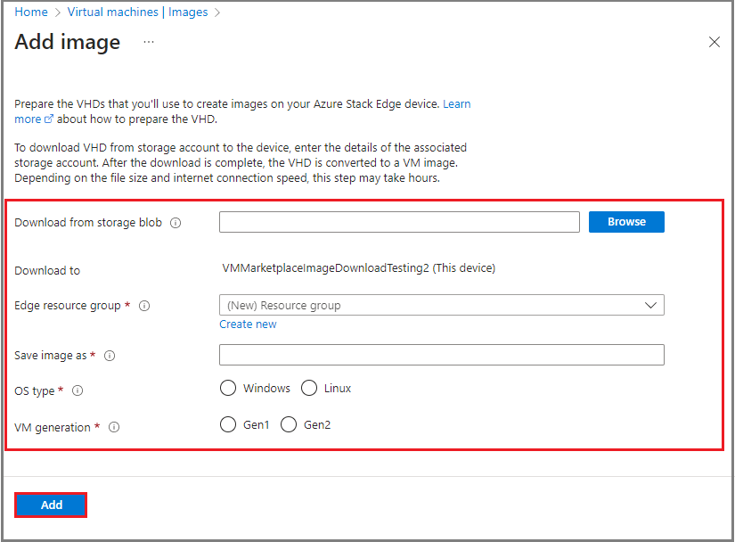Viewport: 735px width, 542px height.
Task: Choose Gen1 for VM generation
Action: pyautogui.click(x=228, y=424)
